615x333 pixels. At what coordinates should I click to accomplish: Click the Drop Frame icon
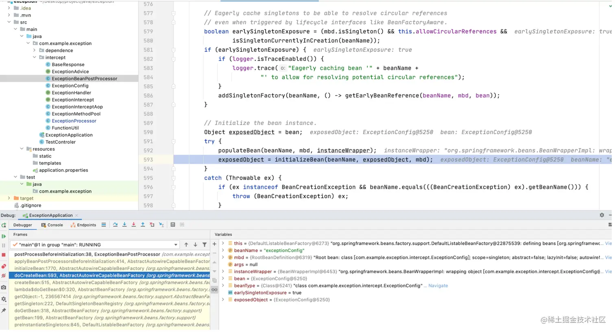[152, 225]
